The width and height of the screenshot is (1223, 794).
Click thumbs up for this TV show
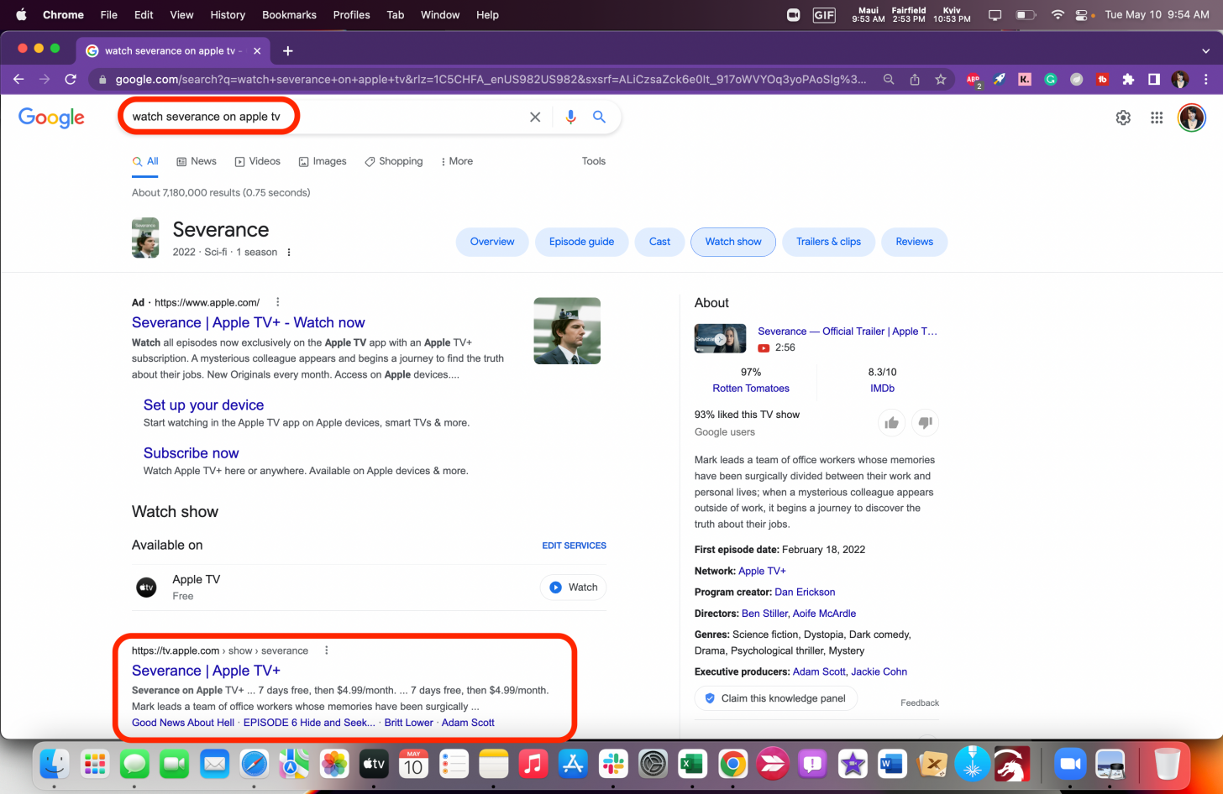coord(891,422)
